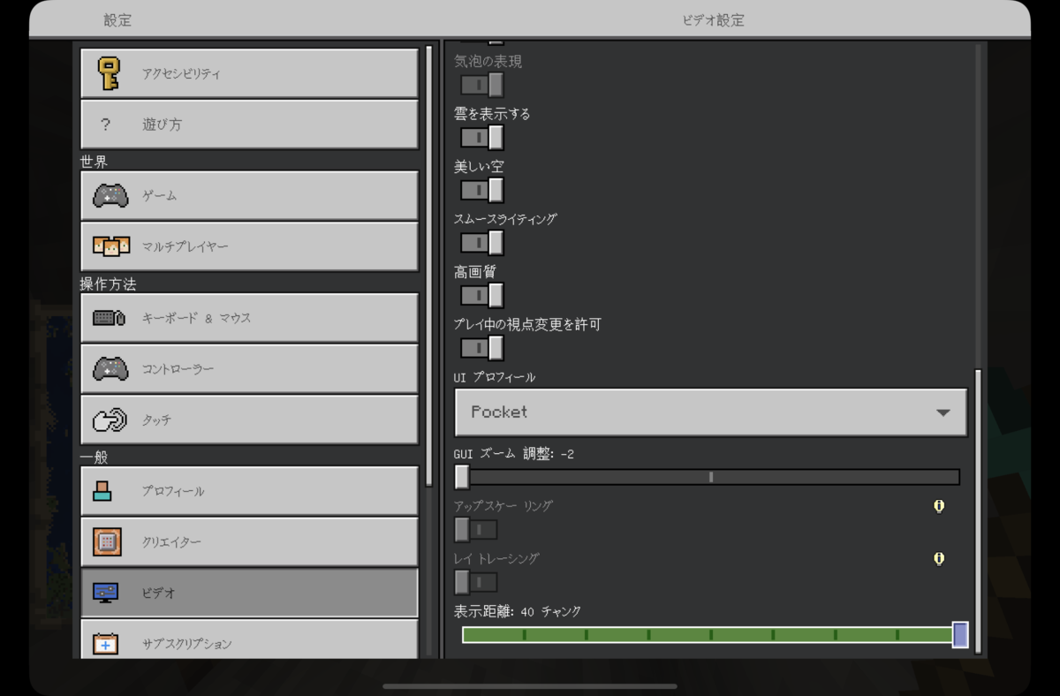The height and width of the screenshot is (696, 1060).
Task: Click the golden key Accessibility icon
Action: point(110,73)
